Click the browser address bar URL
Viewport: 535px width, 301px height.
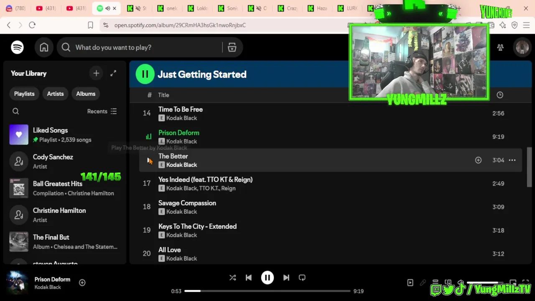(180, 25)
